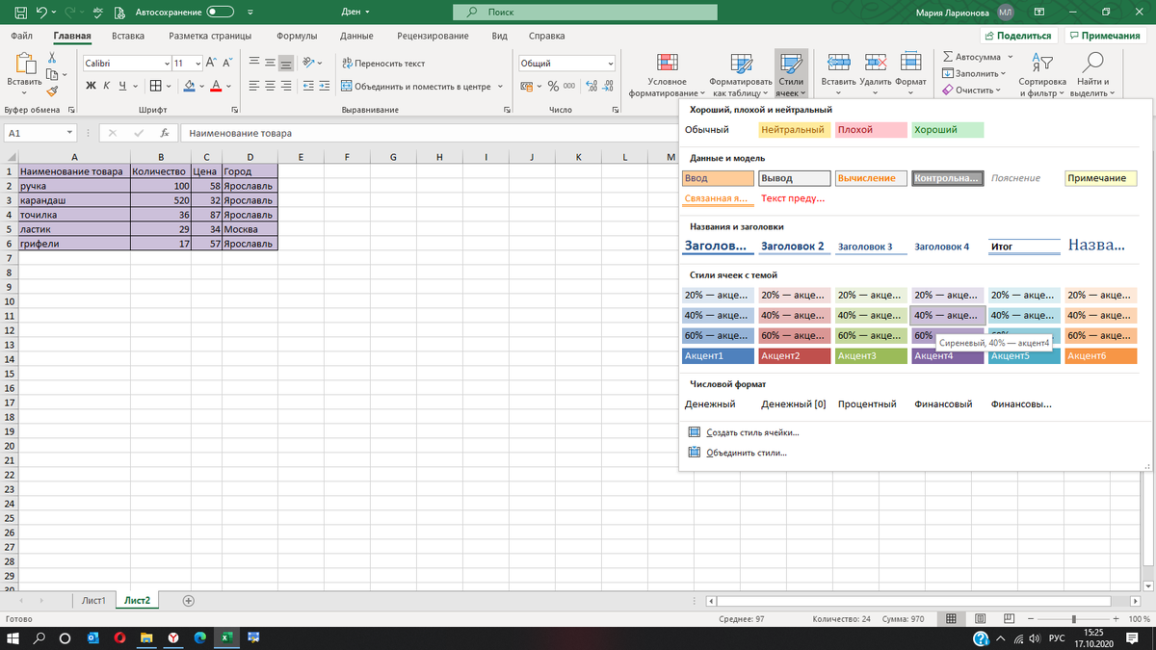The width and height of the screenshot is (1156, 650).
Task: Toggle thousands separator 000 format
Action: tap(569, 86)
